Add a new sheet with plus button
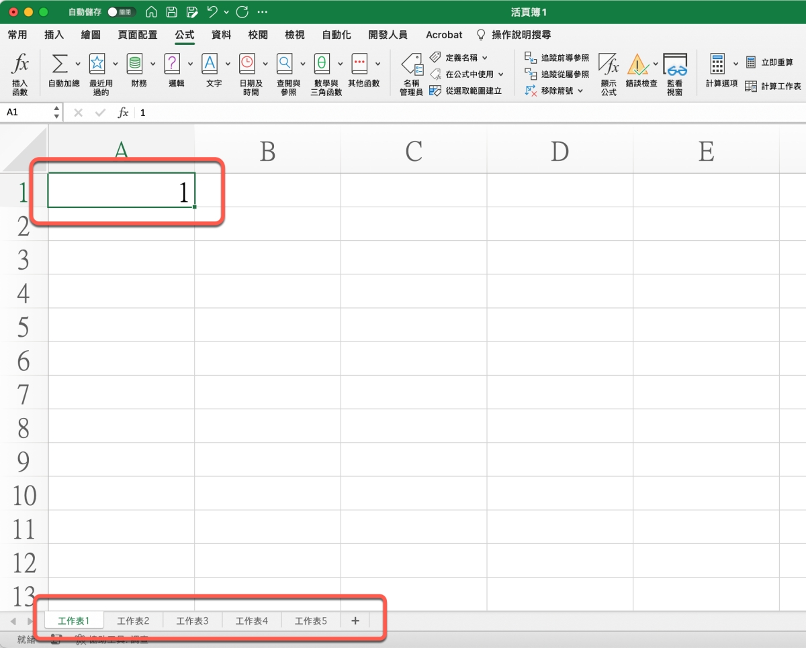806x648 pixels. 355,621
